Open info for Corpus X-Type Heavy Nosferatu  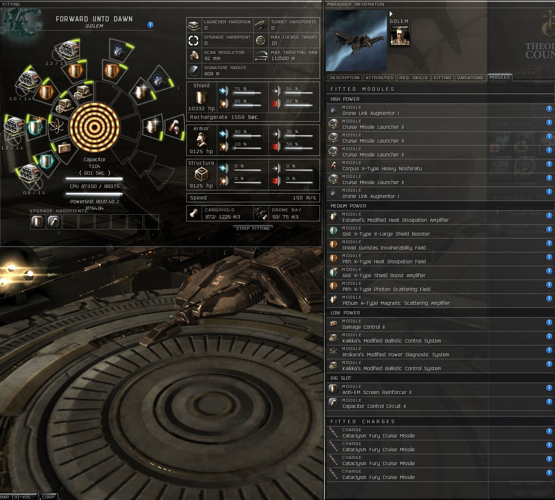coord(549,164)
